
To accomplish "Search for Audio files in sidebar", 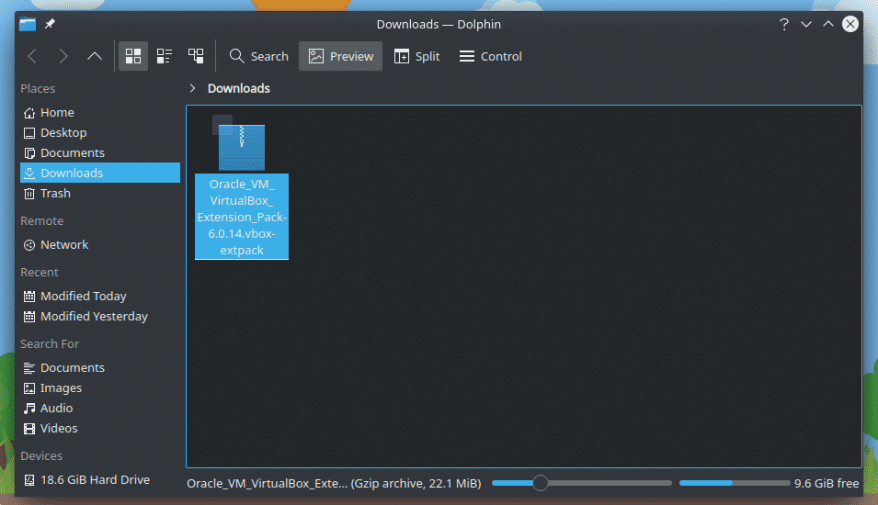I will [100, 408].
